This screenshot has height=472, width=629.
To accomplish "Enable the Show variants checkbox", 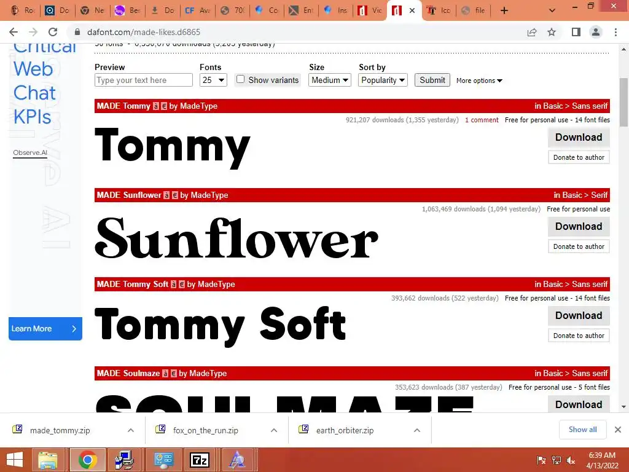I will (240, 79).
